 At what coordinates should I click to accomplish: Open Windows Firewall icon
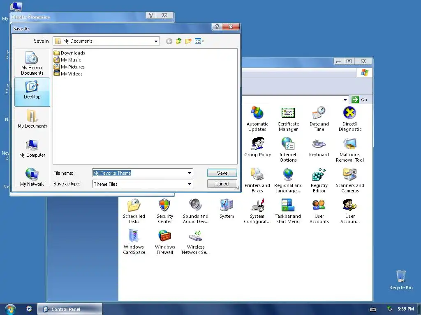(164, 242)
